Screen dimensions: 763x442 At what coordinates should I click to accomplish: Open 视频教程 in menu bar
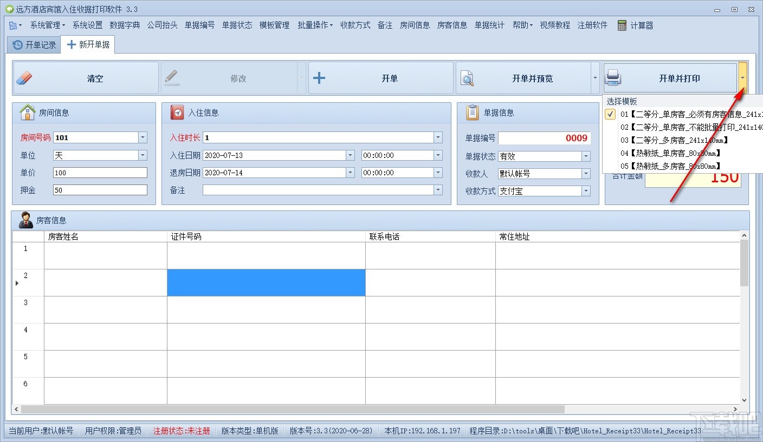pyautogui.click(x=555, y=25)
